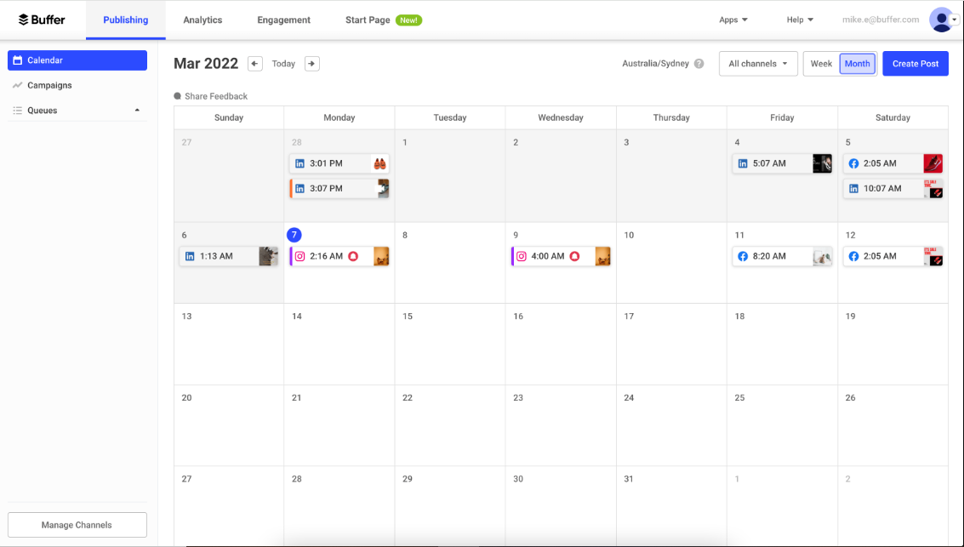Click the Queues list icon
The width and height of the screenshot is (964, 547).
pos(17,111)
